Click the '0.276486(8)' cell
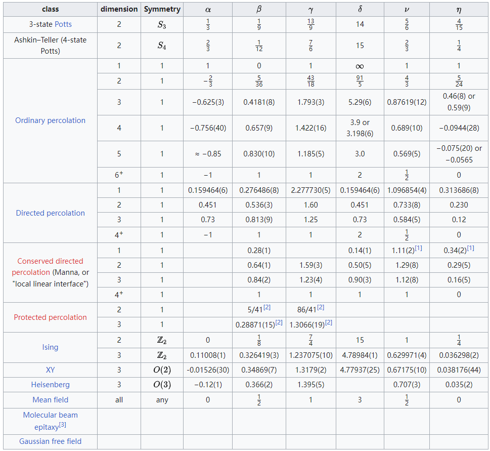490x451 pixels. 259,190
